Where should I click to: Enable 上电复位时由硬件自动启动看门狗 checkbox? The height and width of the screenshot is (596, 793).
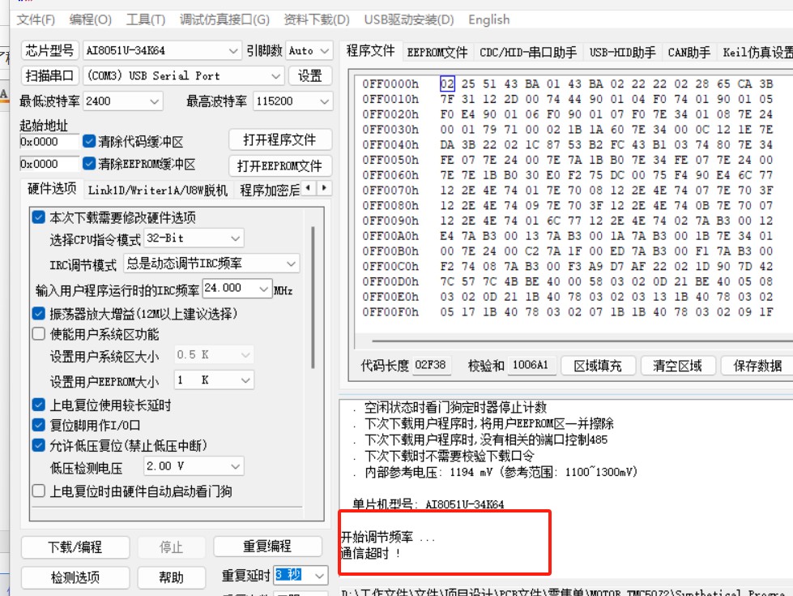[38, 491]
